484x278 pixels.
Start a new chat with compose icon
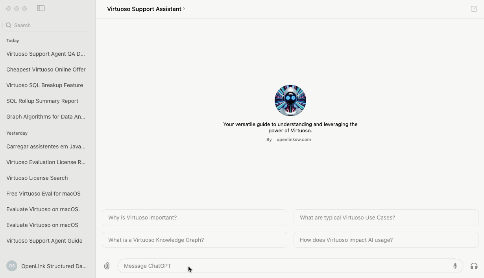click(x=474, y=9)
